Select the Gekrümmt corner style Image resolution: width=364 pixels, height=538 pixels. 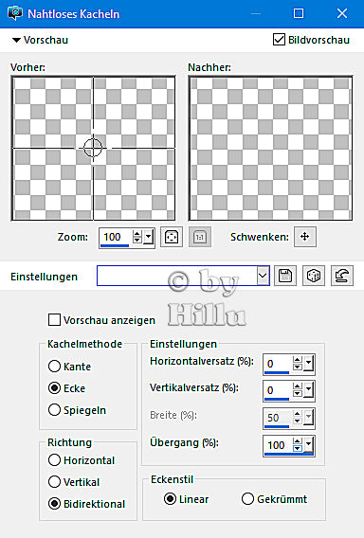coord(247,499)
